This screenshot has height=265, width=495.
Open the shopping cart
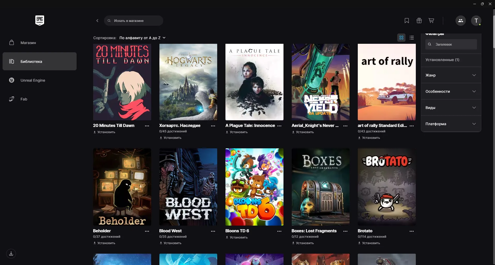431,21
